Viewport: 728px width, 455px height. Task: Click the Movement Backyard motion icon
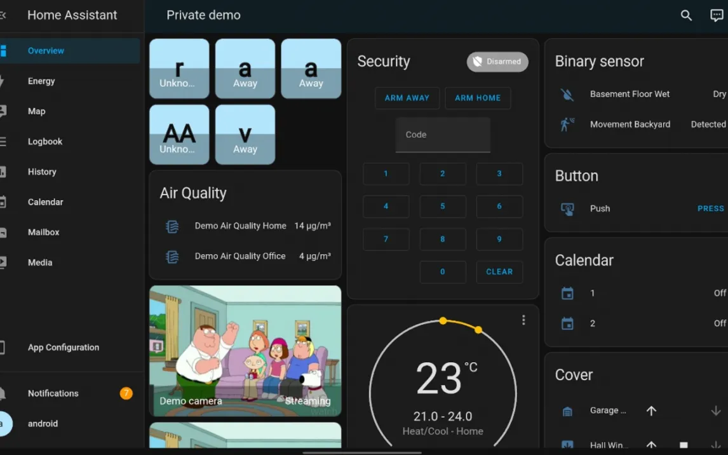point(567,125)
